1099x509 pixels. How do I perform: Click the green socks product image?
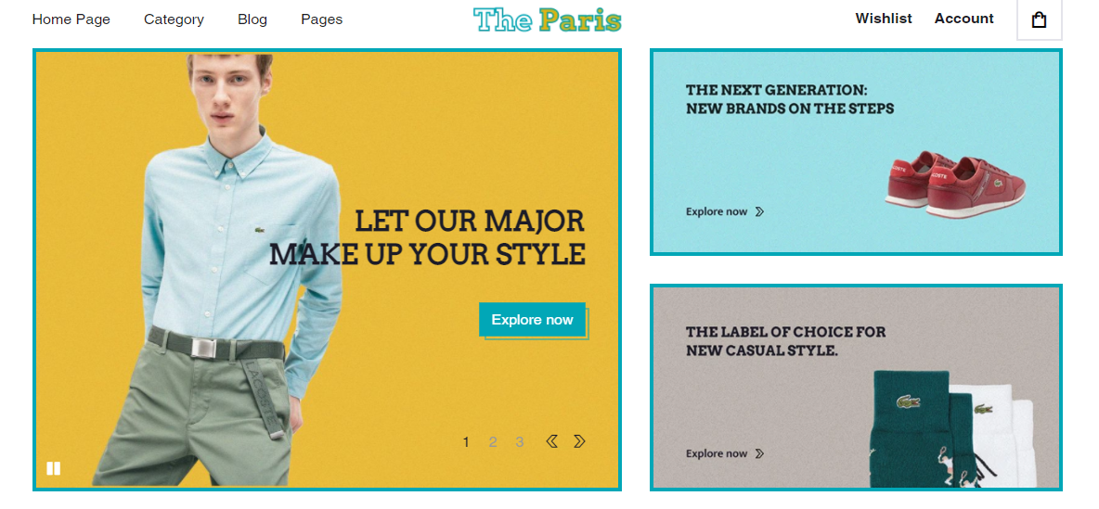tap(912, 430)
